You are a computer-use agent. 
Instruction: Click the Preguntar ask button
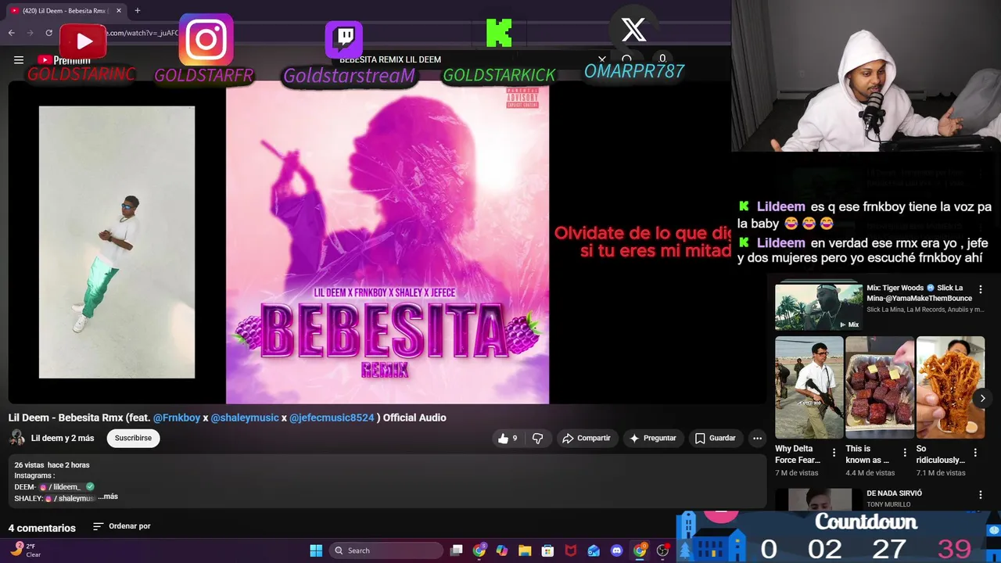[x=652, y=439]
